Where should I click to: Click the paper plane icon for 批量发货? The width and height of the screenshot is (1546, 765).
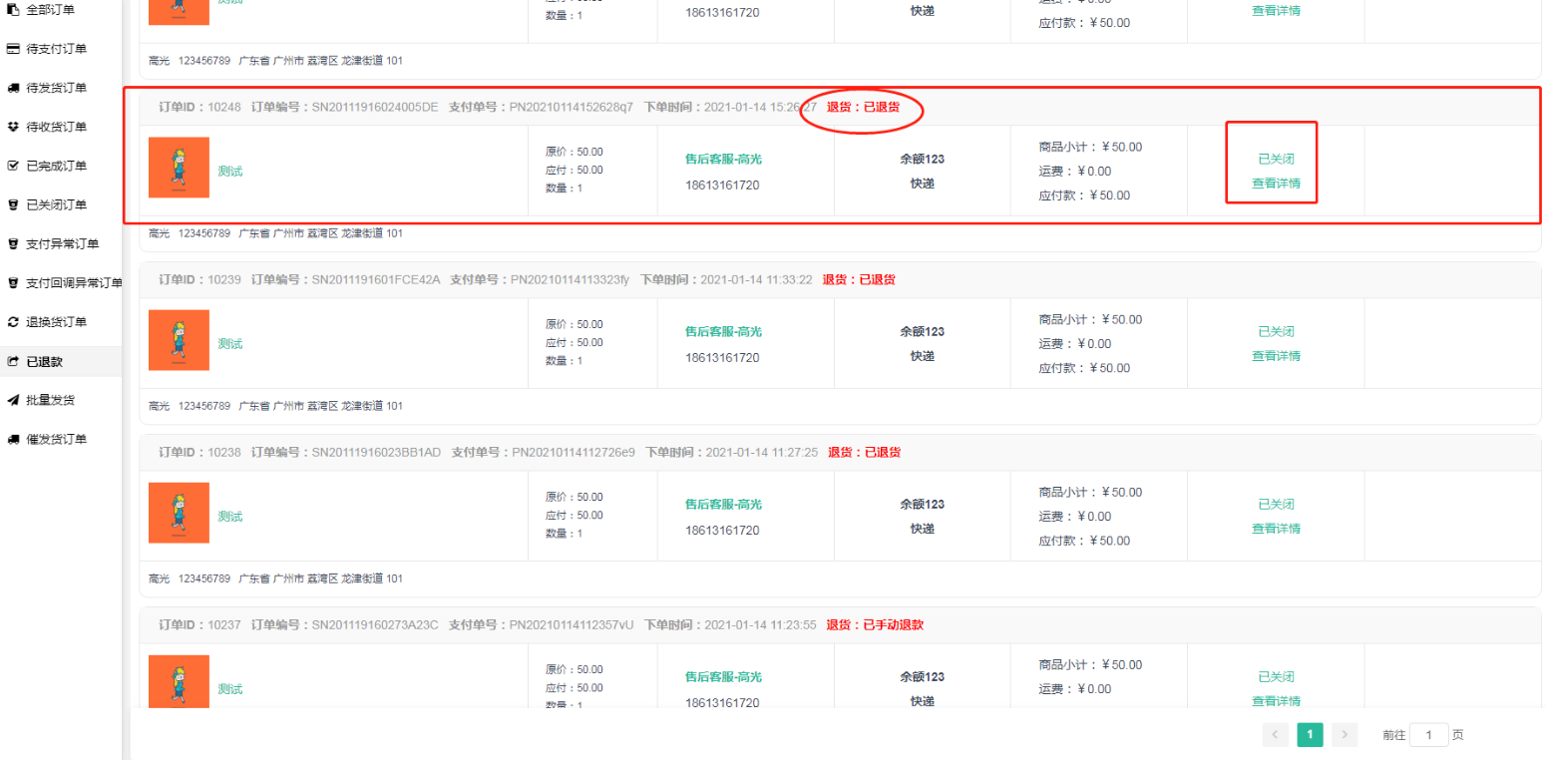tap(13, 400)
